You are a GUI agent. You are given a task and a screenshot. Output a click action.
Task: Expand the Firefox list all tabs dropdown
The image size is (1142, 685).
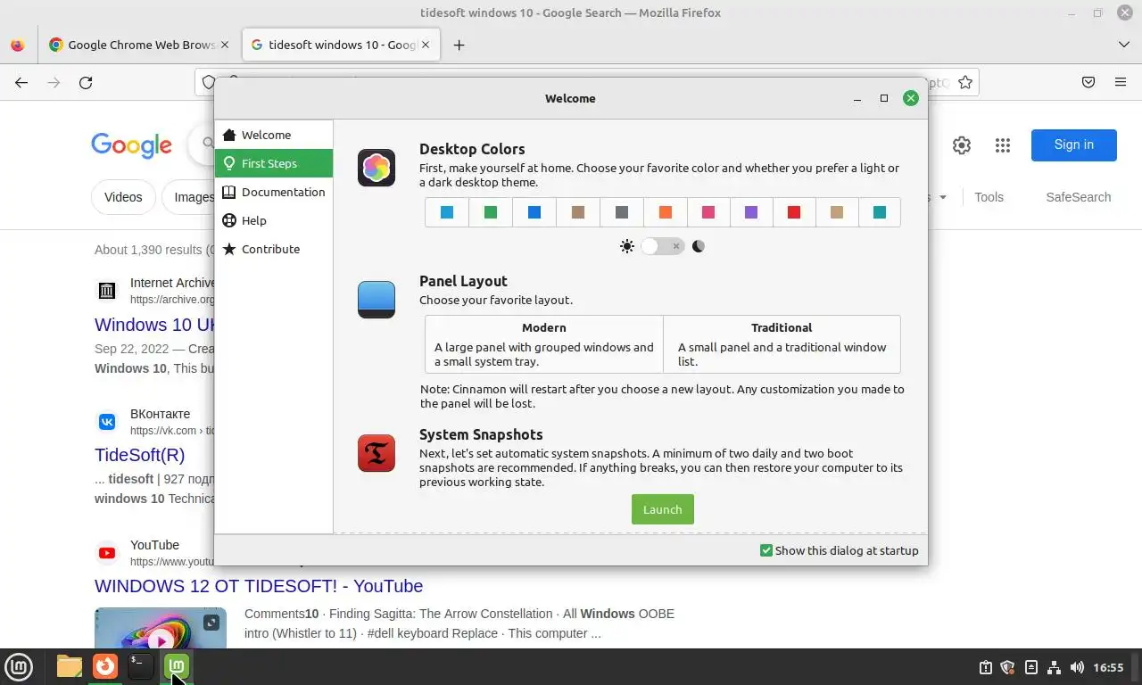click(x=1123, y=45)
